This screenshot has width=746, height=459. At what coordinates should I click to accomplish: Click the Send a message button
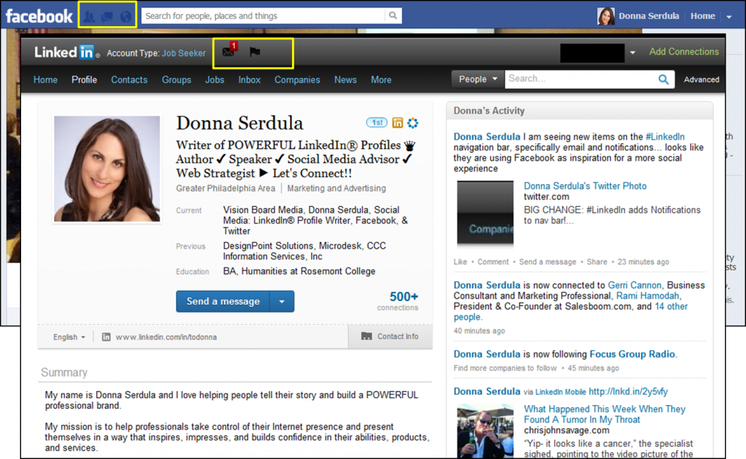223,302
